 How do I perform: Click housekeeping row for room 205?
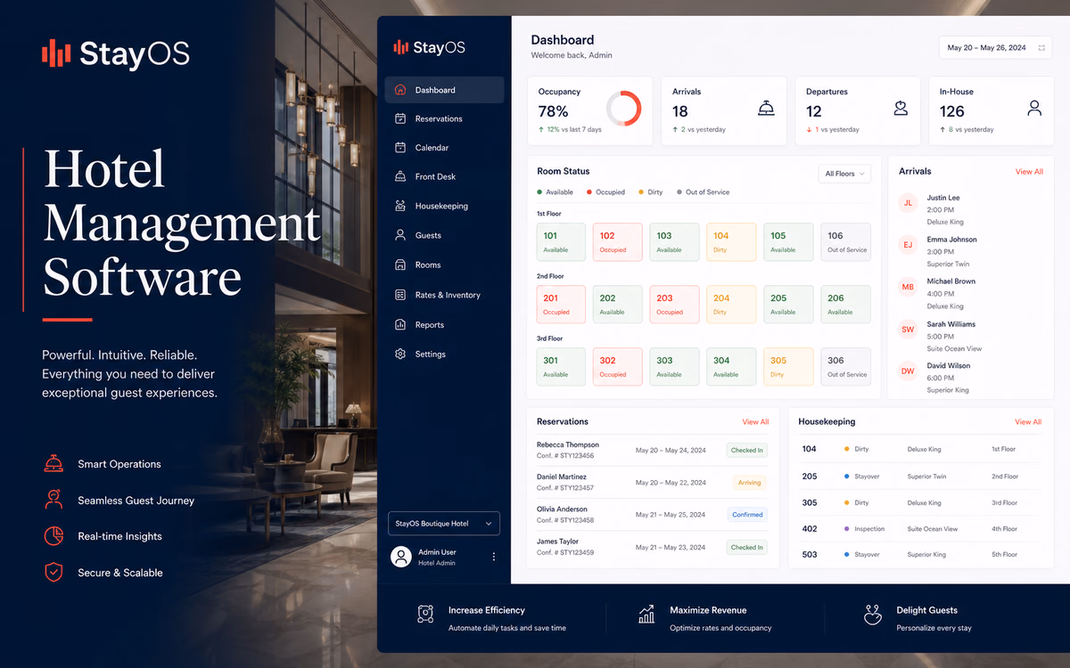click(918, 477)
